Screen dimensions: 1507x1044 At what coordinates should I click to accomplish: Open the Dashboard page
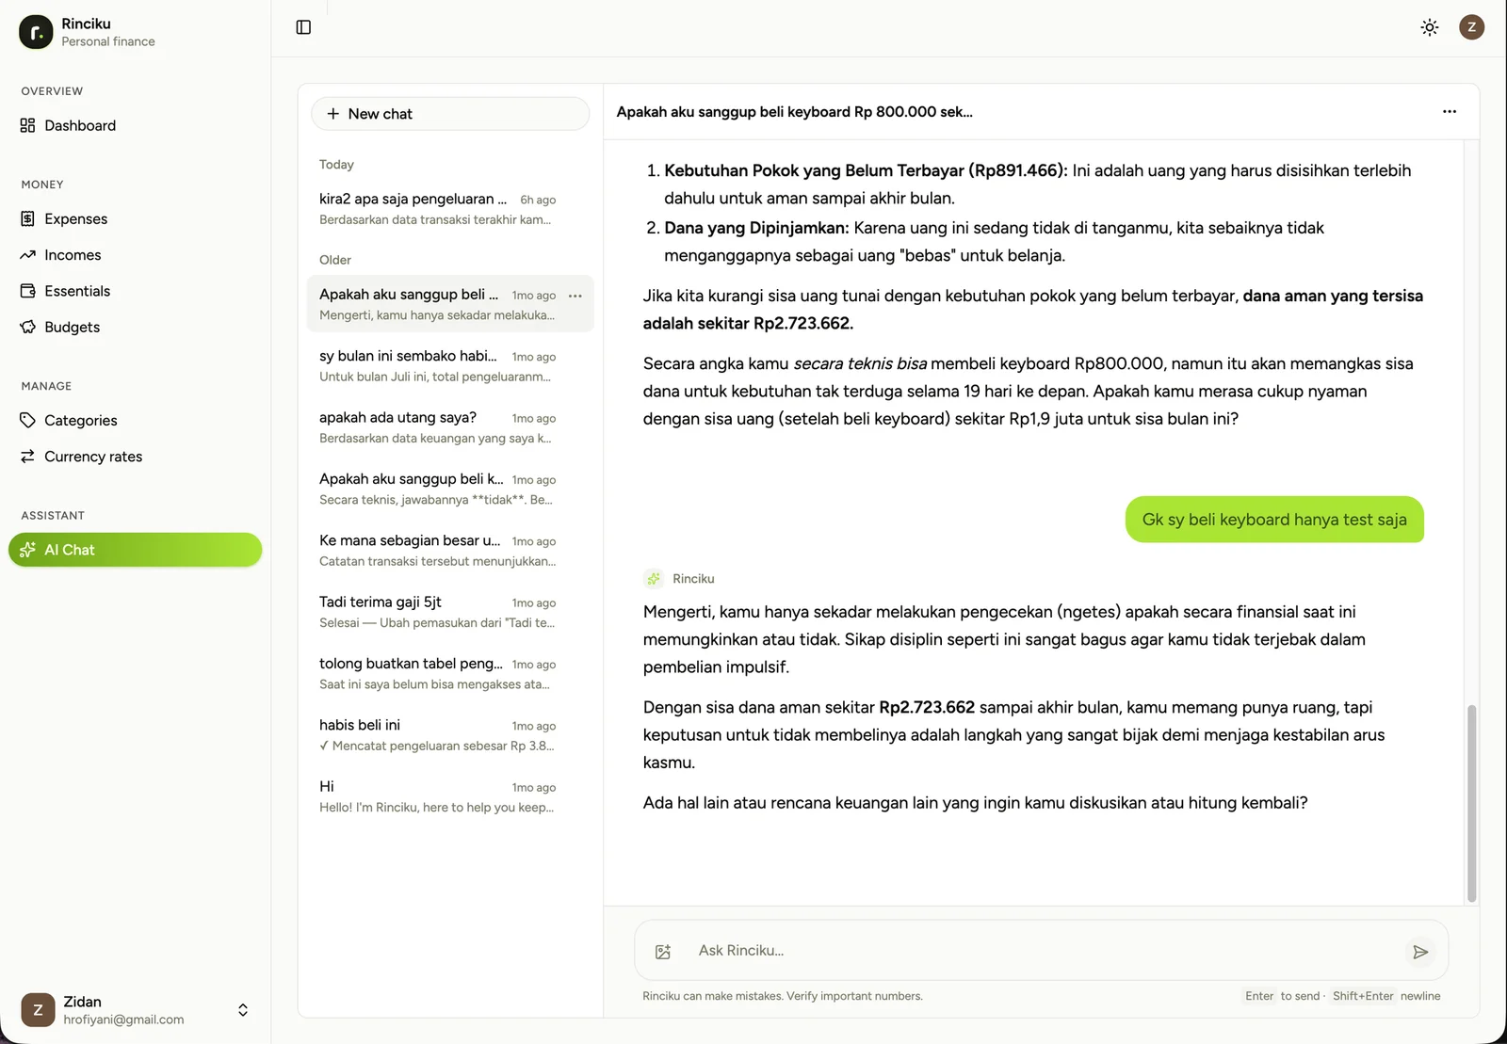(x=136, y=125)
